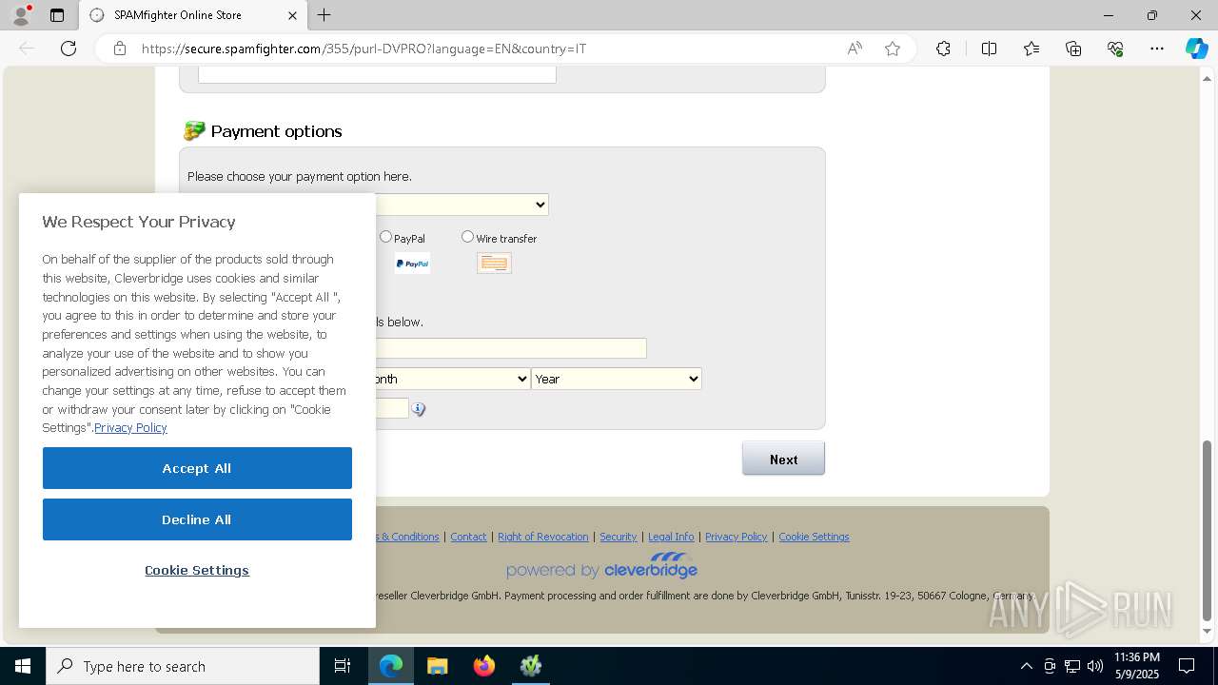This screenshot has width=1218, height=685.
Task: Click the PayPal logo image
Action: point(412,264)
